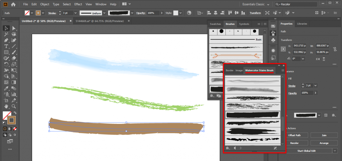Select the Selection tool arrow
Image resolution: width=342 pixels, height=161 pixels.
click(6, 28)
